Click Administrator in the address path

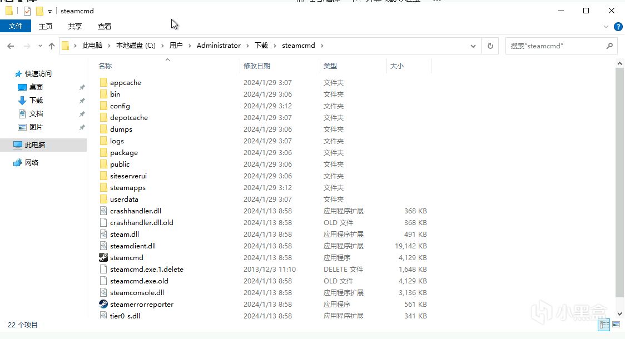pos(219,46)
